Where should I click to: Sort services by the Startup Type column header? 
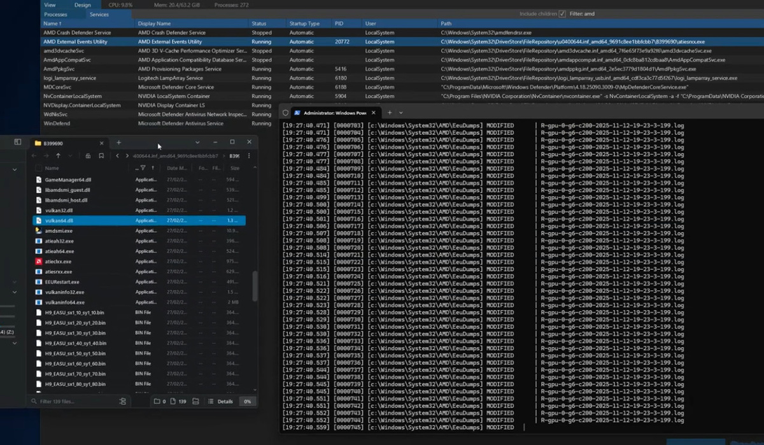tap(309, 24)
